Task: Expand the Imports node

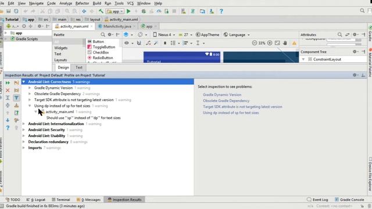Action: [24, 148]
